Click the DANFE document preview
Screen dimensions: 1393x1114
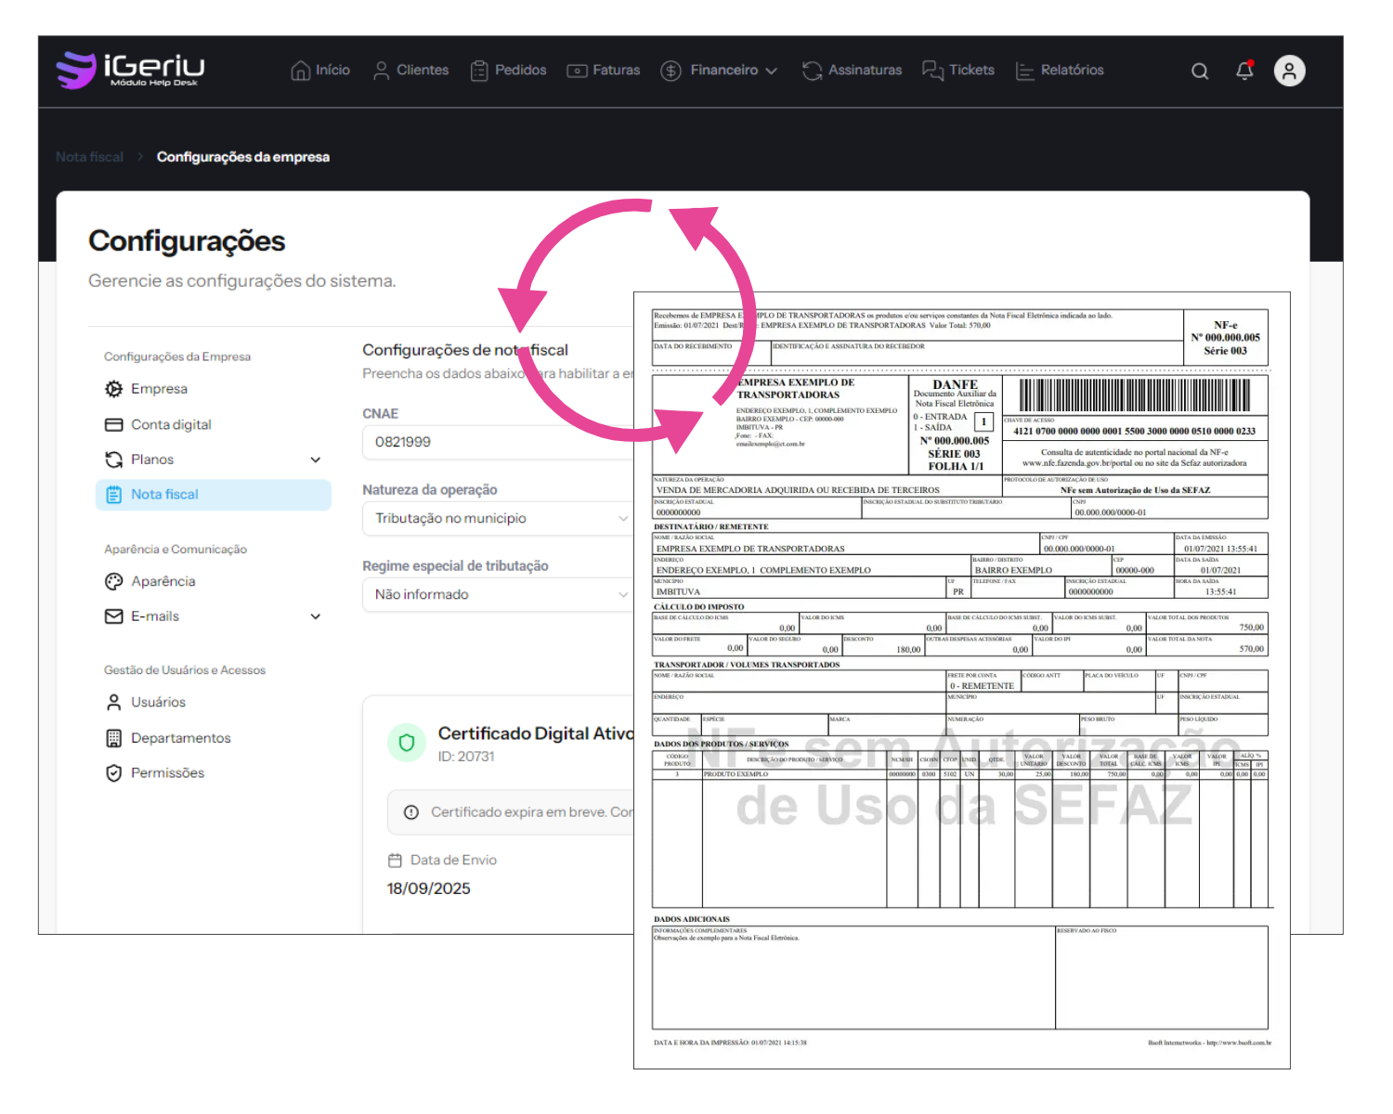(961, 680)
